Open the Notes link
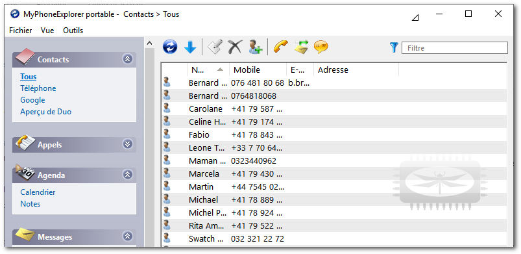Image resolution: width=521 pixels, height=254 pixels. tap(30, 204)
